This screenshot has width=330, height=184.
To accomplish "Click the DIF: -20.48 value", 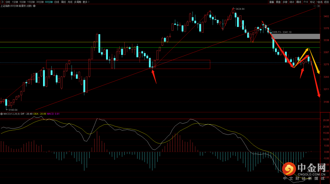I will click(x=27, y=114).
